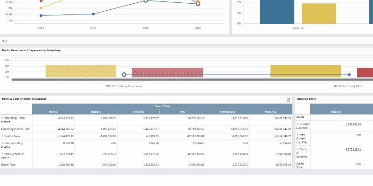Expand Current Liabilities in Balance Sheet

coord(297,124)
